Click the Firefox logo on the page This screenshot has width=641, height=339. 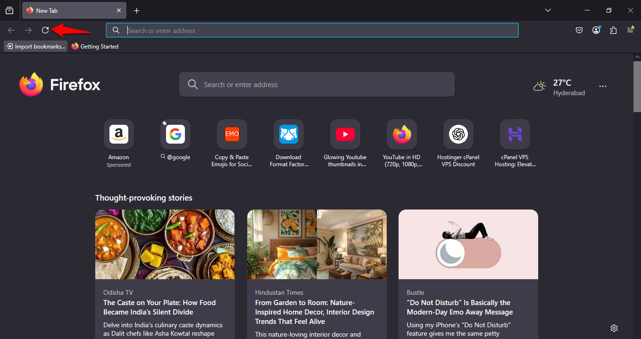click(x=60, y=85)
